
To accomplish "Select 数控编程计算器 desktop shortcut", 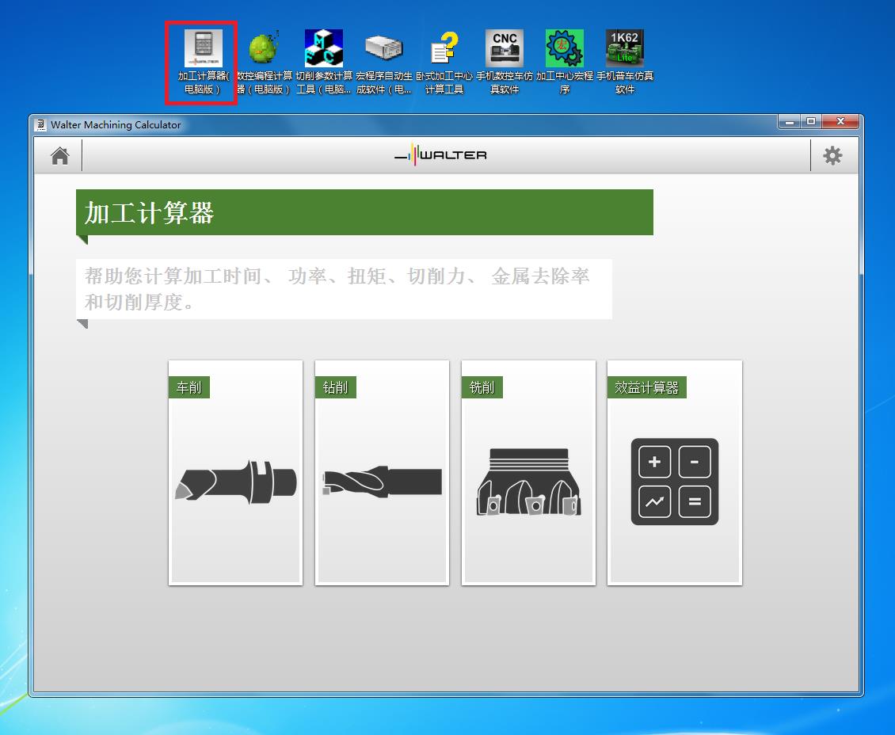I will (264, 49).
